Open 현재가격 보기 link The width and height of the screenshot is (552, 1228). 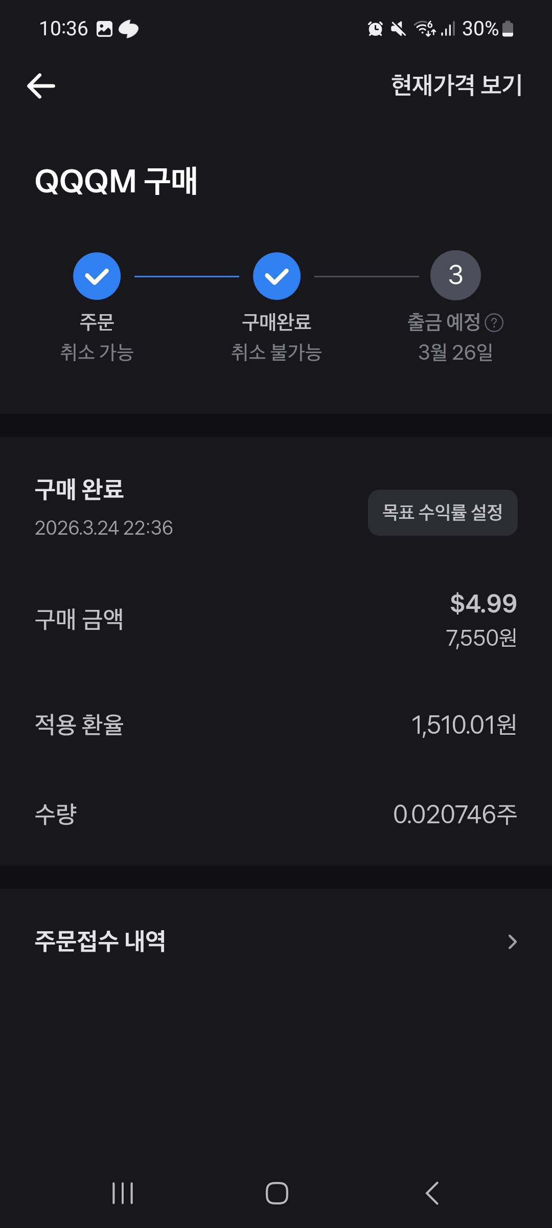(x=456, y=85)
